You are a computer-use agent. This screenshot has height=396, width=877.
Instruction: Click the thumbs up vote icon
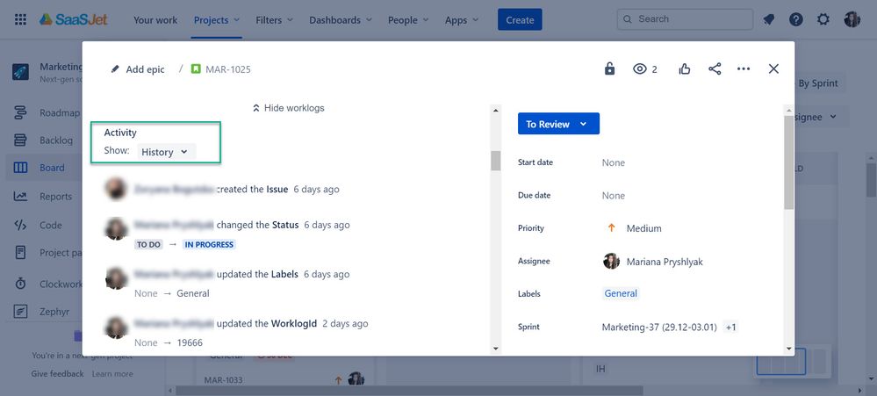click(x=685, y=68)
